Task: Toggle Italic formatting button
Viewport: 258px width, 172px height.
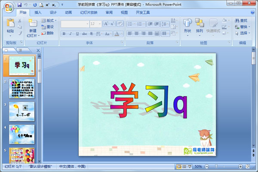Action: pos(71,34)
